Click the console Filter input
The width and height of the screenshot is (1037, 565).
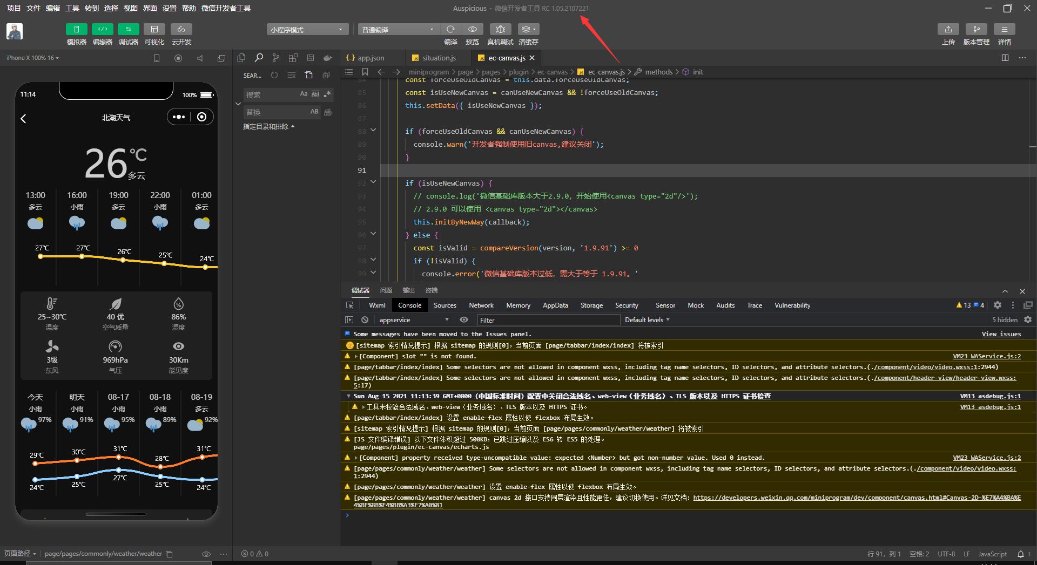[x=549, y=320]
